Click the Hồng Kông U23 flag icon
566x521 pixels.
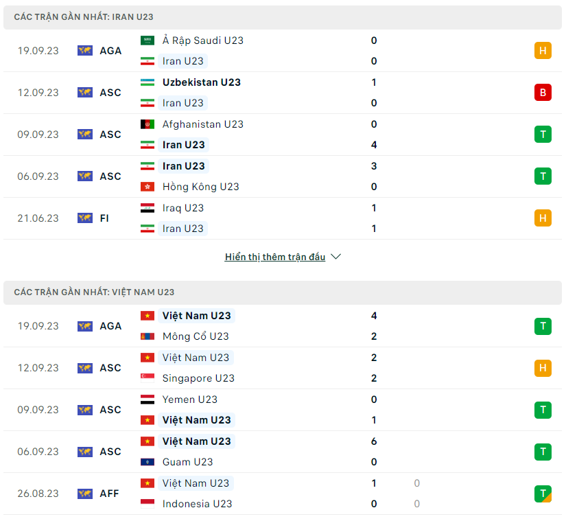[x=147, y=187]
